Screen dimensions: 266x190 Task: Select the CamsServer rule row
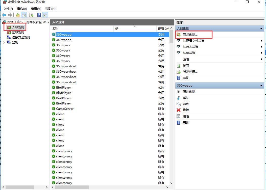pos(110,109)
